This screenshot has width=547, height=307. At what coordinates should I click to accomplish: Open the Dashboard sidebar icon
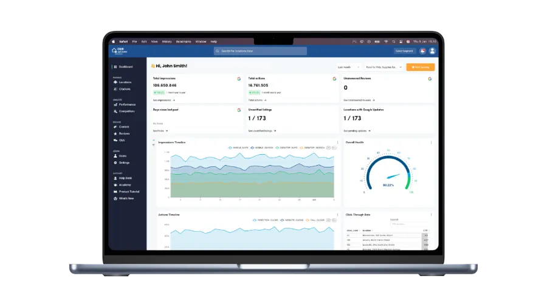(x=115, y=67)
